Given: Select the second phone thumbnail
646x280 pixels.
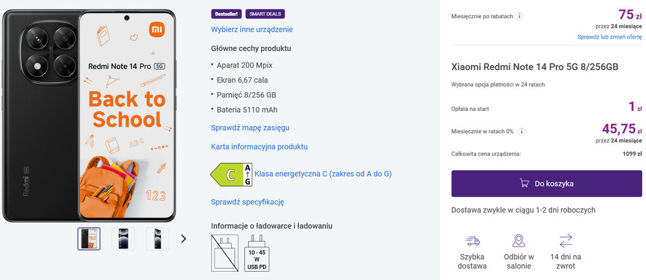Looking at the screenshot, I should tap(123, 238).
